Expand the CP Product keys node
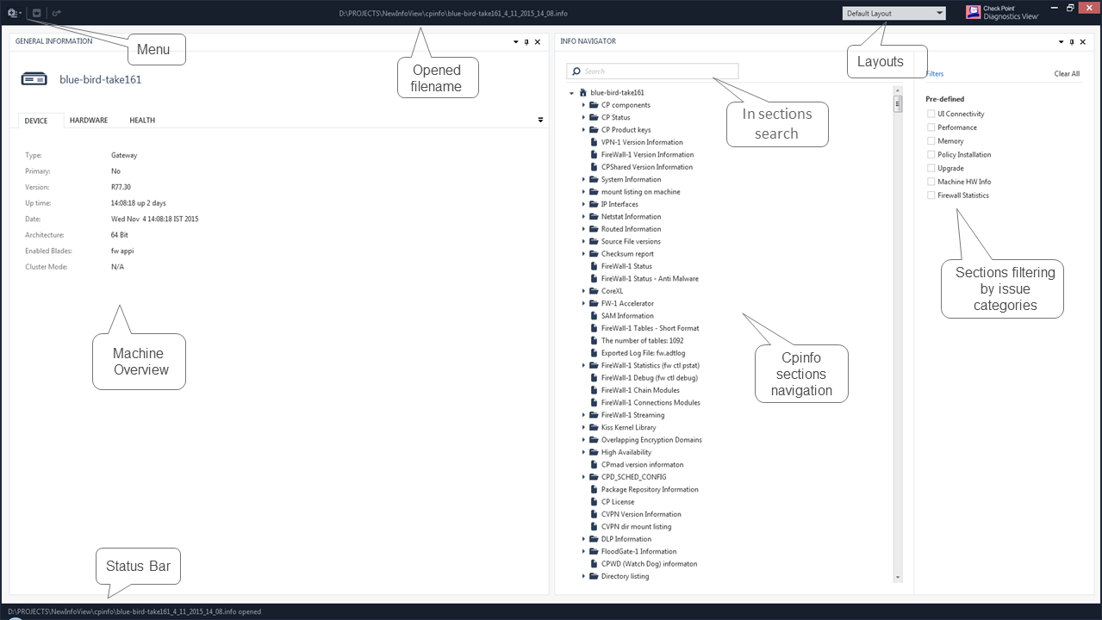 pos(583,130)
